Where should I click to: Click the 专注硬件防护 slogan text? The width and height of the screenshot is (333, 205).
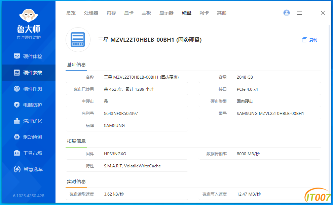[x=29, y=38]
